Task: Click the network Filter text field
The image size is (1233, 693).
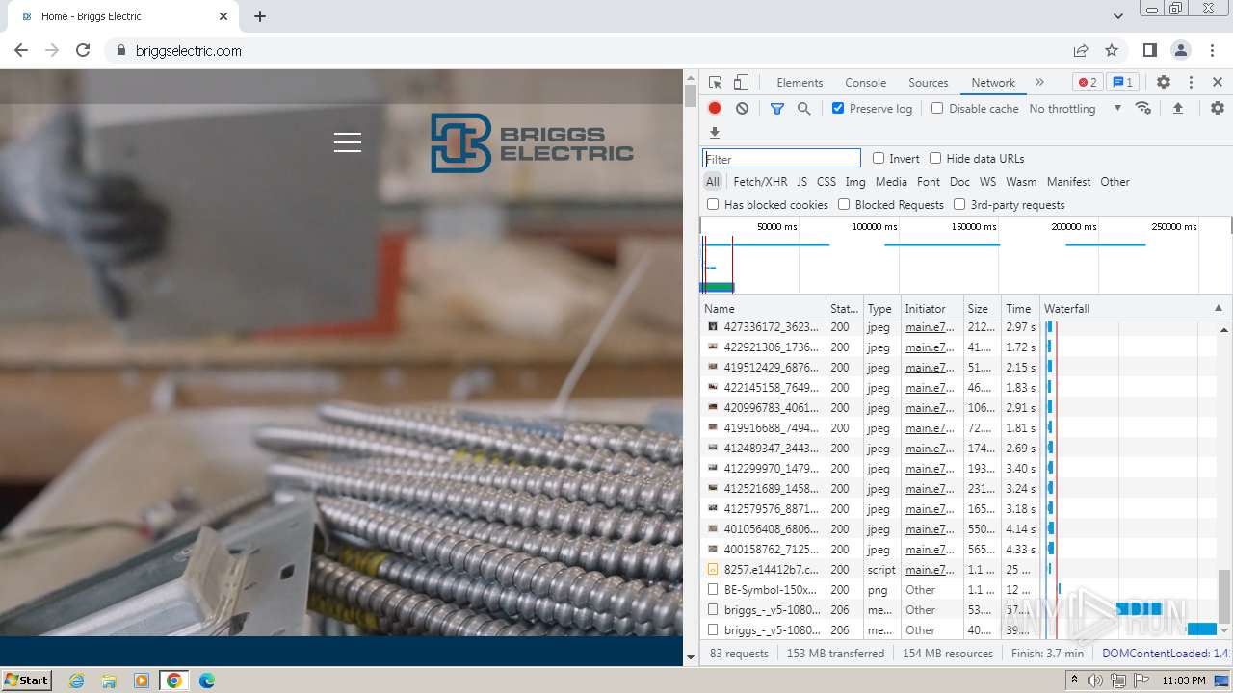Action: click(x=781, y=159)
